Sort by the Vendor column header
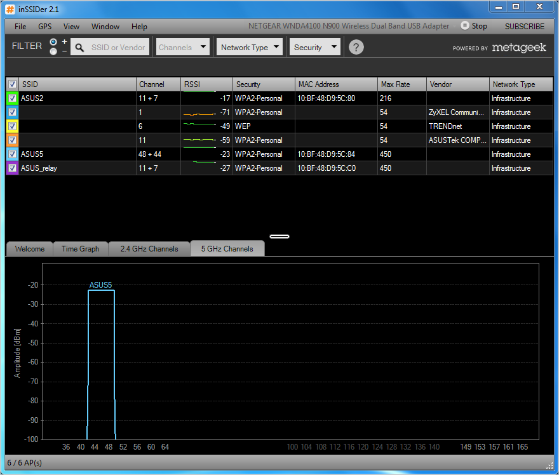Image resolution: width=559 pixels, height=475 pixels. pyautogui.click(x=458, y=84)
